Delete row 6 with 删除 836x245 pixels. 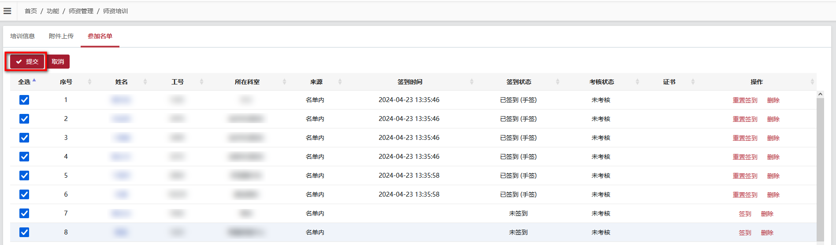(x=773, y=195)
